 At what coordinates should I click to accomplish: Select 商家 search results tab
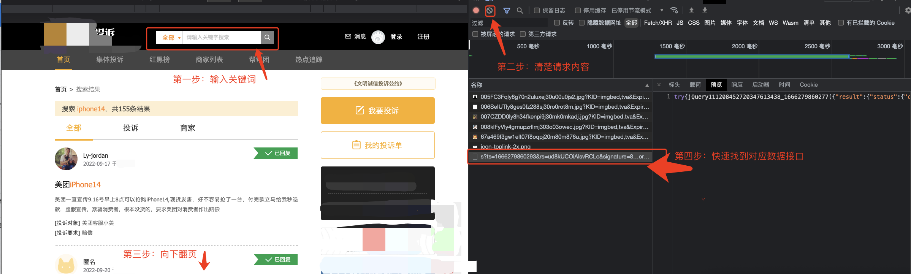click(188, 128)
